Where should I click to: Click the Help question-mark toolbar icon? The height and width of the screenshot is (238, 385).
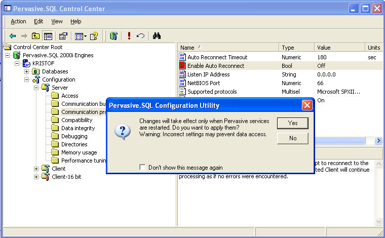tap(94, 36)
